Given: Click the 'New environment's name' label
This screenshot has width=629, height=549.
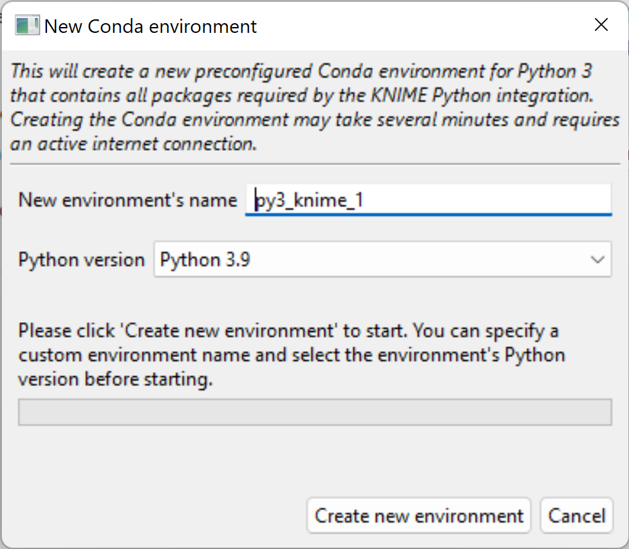Looking at the screenshot, I should click(128, 200).
